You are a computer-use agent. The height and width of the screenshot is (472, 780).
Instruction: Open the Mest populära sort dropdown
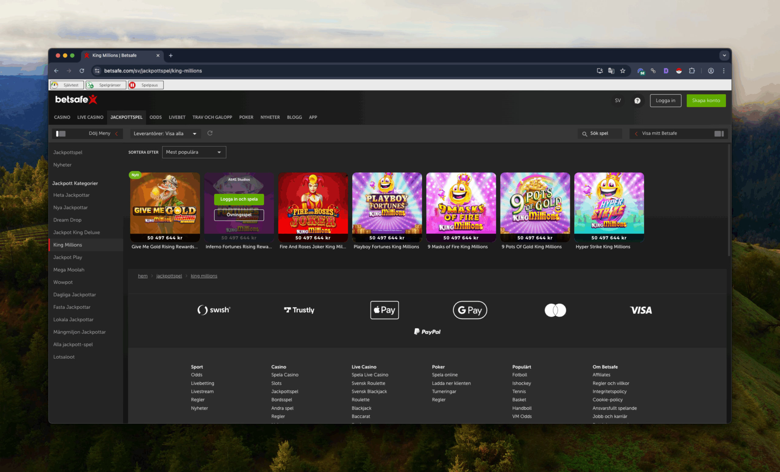click(x=194, y=152)
